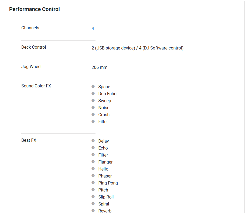Click the knob bullet icon beside Dub Echo

coord(93,93)
